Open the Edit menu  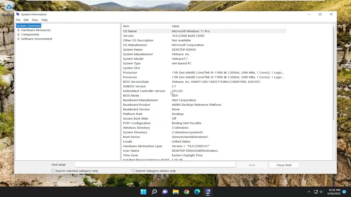pyautogui.click(x=26, y=20)
